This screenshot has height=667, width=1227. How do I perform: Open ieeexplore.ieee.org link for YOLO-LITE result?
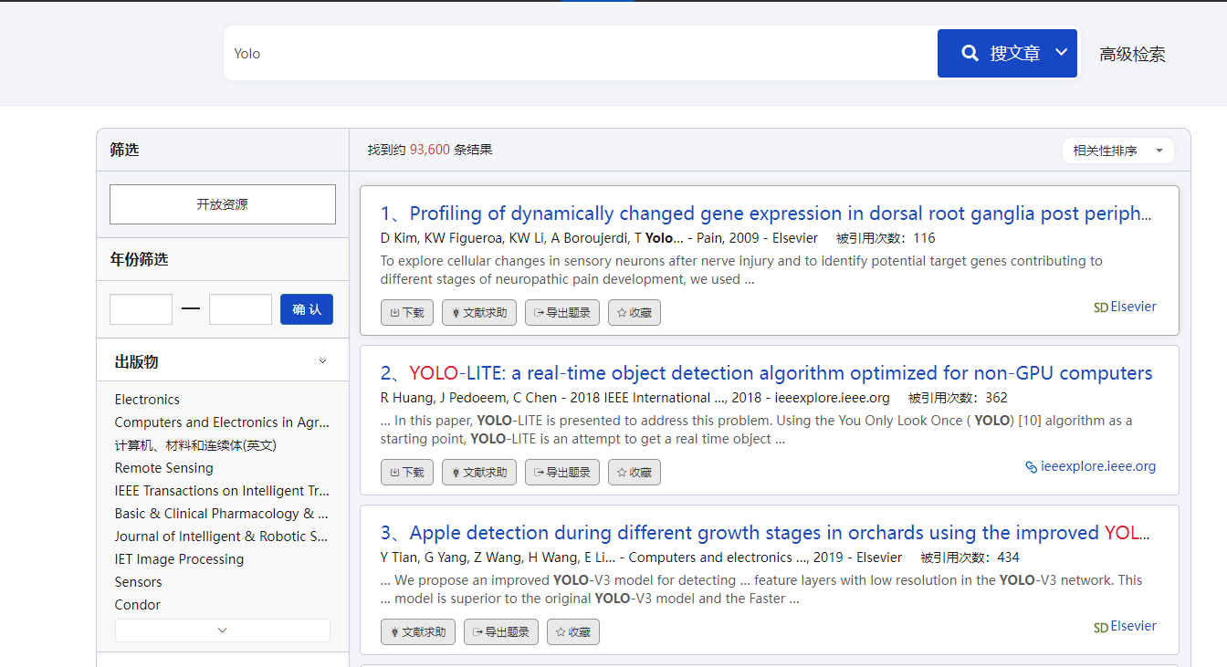coord(1091,466)
